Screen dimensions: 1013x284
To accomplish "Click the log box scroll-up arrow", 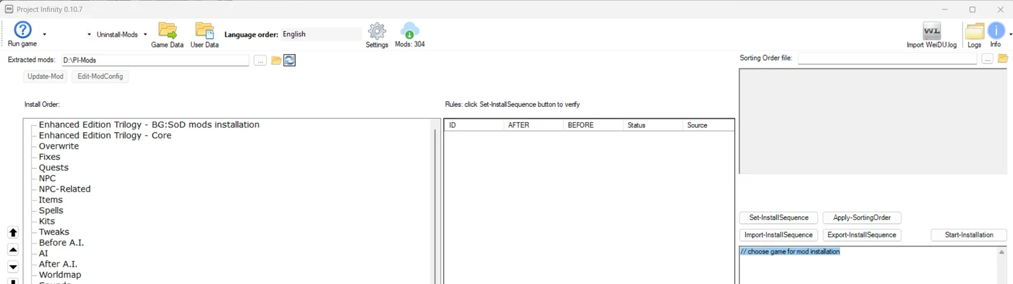I will click(1002, 252).
